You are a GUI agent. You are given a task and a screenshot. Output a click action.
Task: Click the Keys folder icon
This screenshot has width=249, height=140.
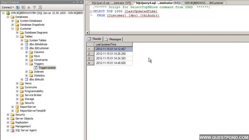pos(31,56)
